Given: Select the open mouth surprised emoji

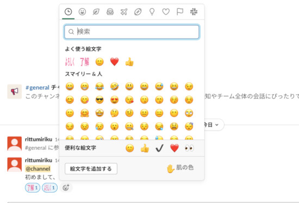Looking at the screenshot, I should (114, 126).
